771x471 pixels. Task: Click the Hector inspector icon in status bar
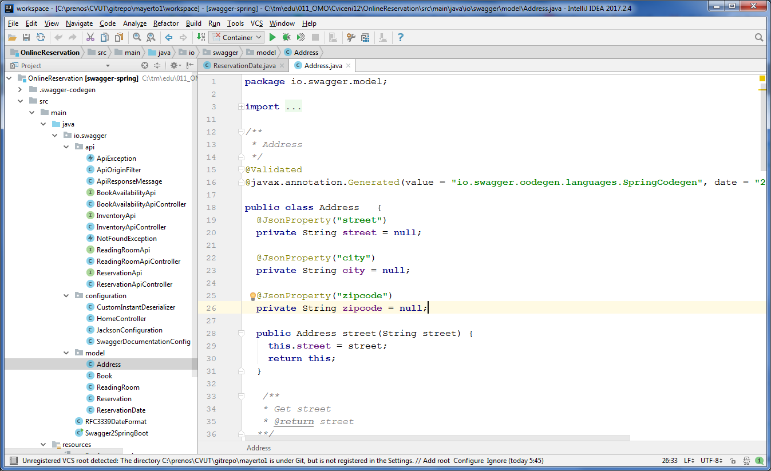pos(745,460)
